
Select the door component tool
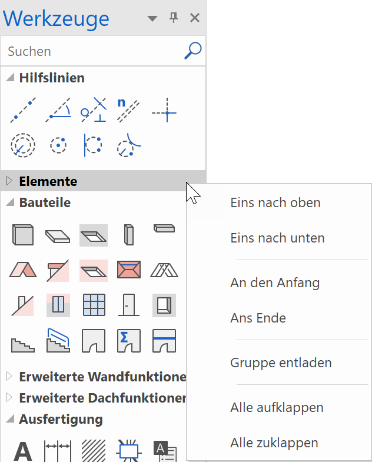coord(128,305)
